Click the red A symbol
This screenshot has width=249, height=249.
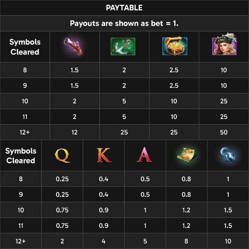point(144,155)
